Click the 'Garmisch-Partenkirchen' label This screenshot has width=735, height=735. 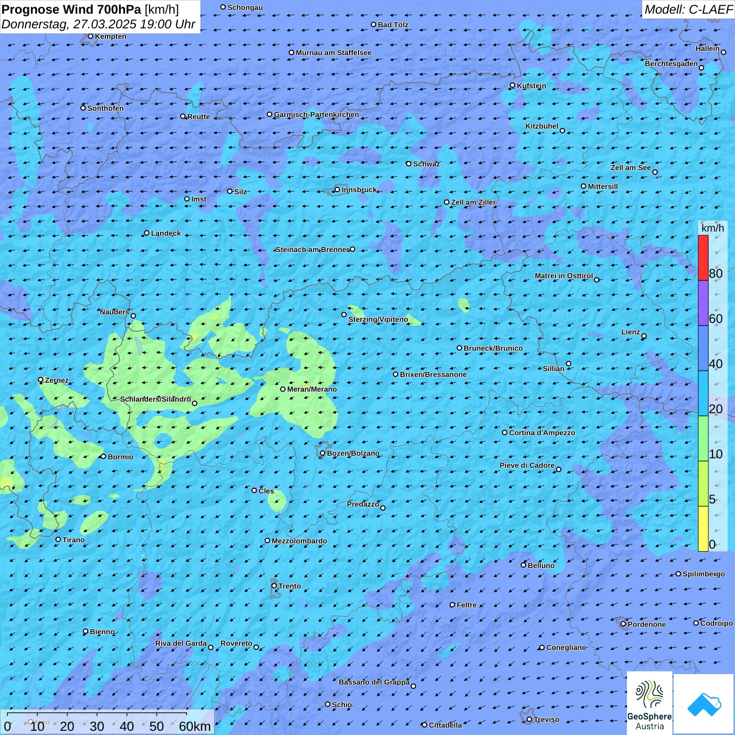317,114
